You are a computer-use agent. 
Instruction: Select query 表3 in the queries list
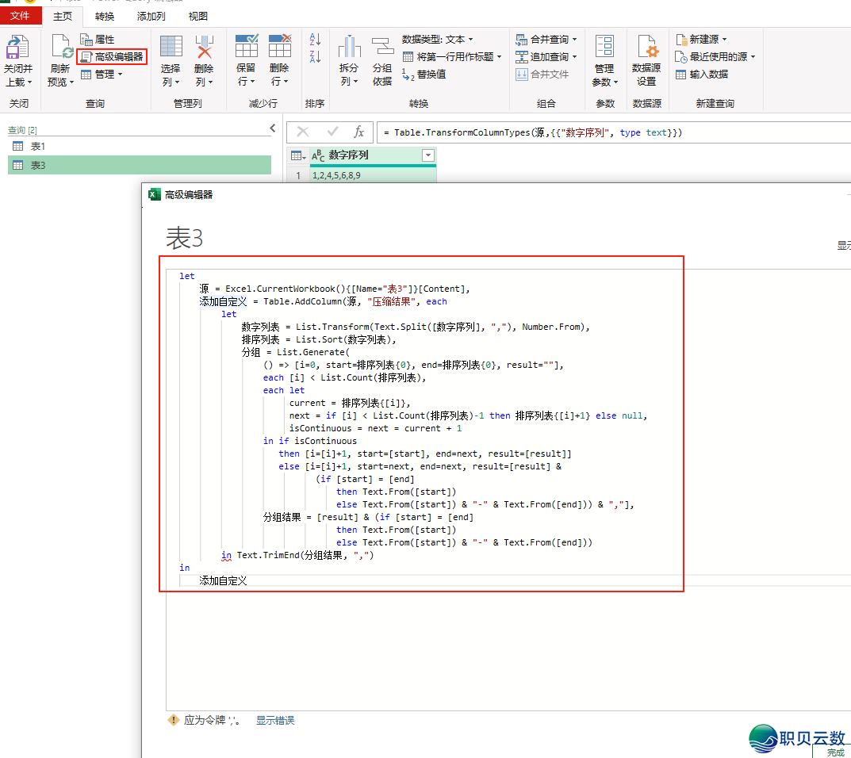pos(140,165)
